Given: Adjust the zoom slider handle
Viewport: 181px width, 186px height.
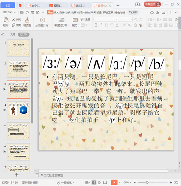Looking at the screenshot, I should click(x=147, y=182).
